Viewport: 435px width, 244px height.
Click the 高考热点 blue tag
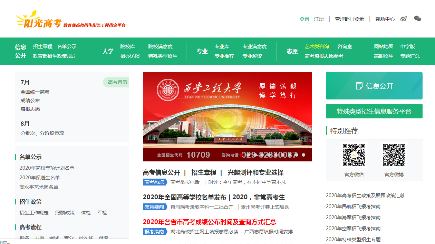point(155,182)
